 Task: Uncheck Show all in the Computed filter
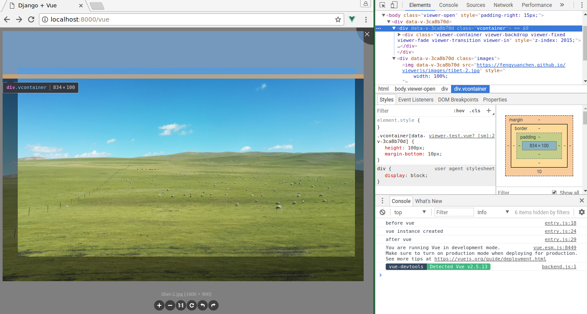click(x=555, y=193)
